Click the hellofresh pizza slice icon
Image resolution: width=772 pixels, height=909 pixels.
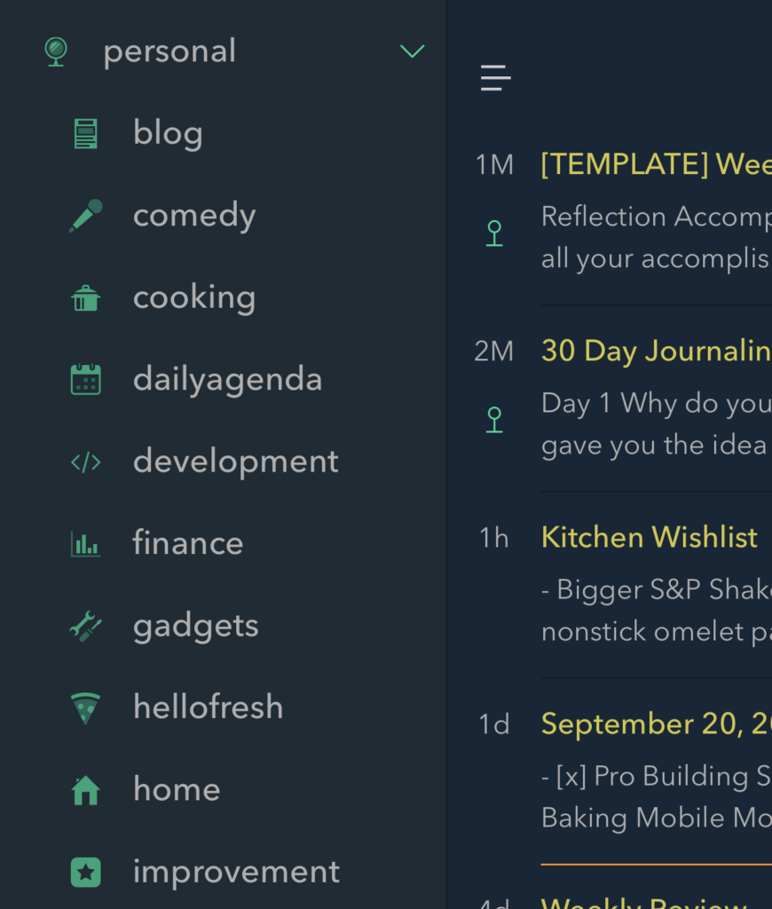click(x=86, y=707)
